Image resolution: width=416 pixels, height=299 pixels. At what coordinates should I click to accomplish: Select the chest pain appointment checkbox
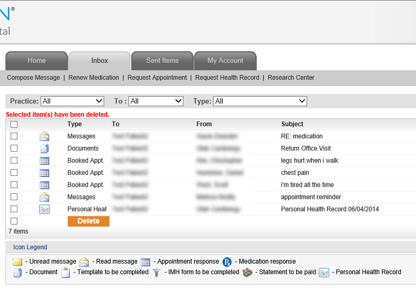[14, 173]
